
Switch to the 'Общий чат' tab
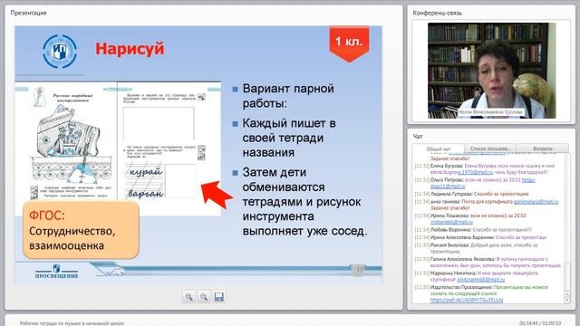pyautogui.click(x=439, y=149)
